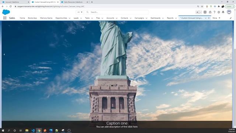Click the first slide description text
Image resolution: width=236 pixels, height=133 pixels.
coord(117,127)
